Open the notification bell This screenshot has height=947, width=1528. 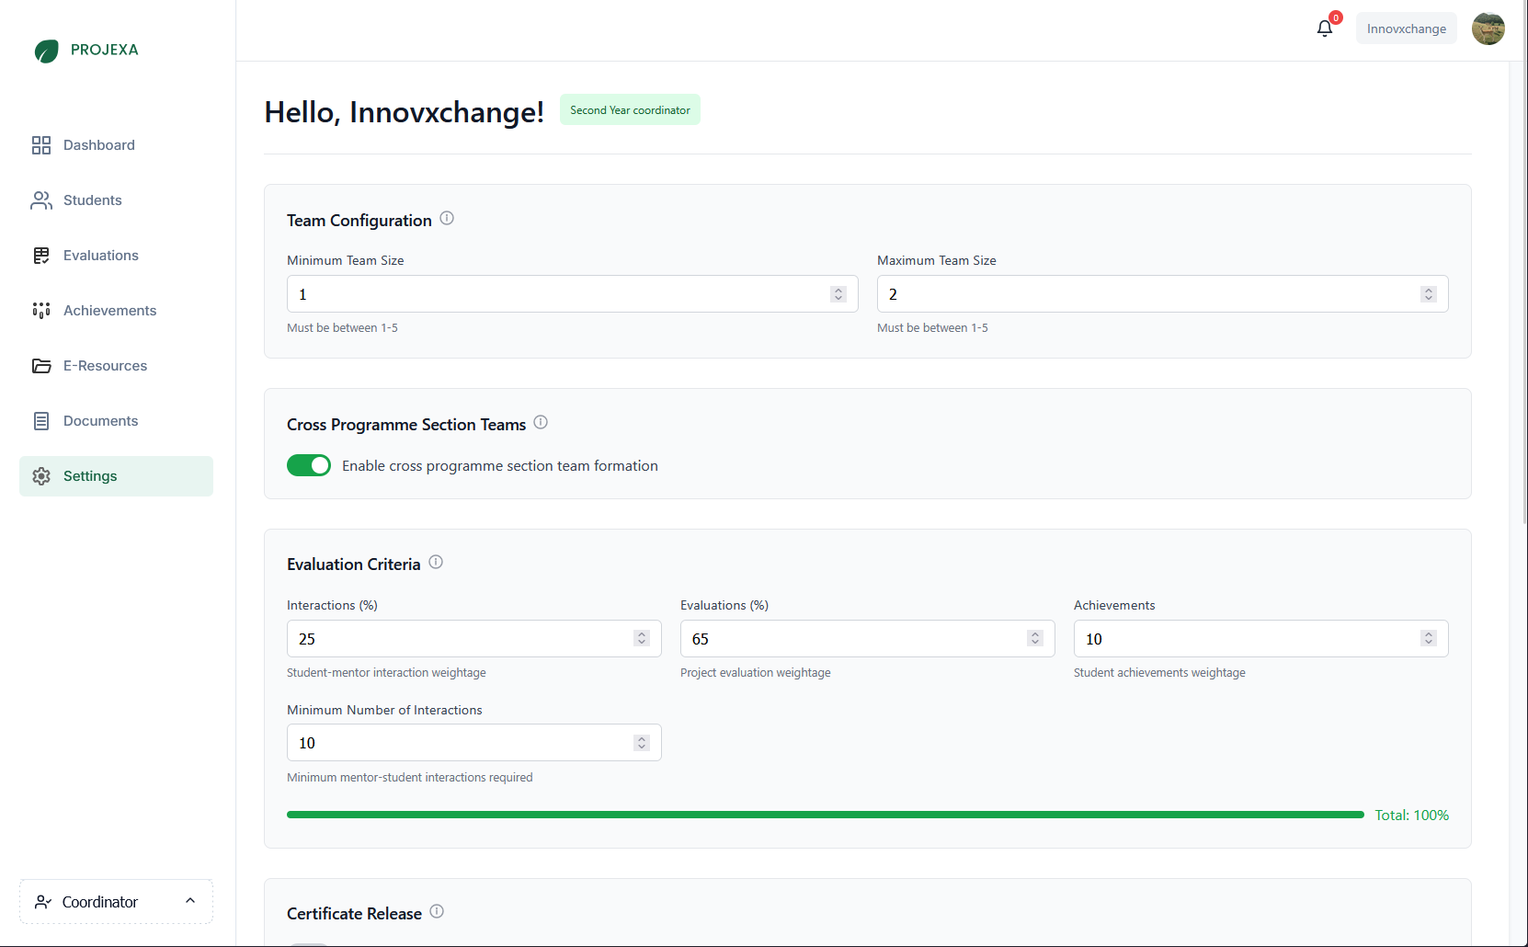1324,28
